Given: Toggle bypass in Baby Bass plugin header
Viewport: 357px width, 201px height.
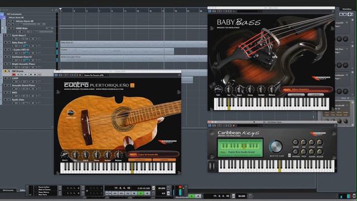Looking at the screenshot, I should [x=210, y=11].
